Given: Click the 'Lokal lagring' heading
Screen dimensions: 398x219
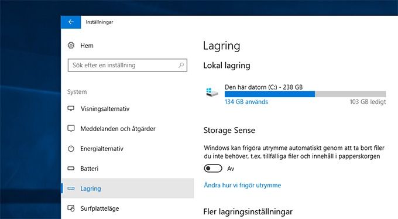Looking at the screenshot, I should click(227, 66).
